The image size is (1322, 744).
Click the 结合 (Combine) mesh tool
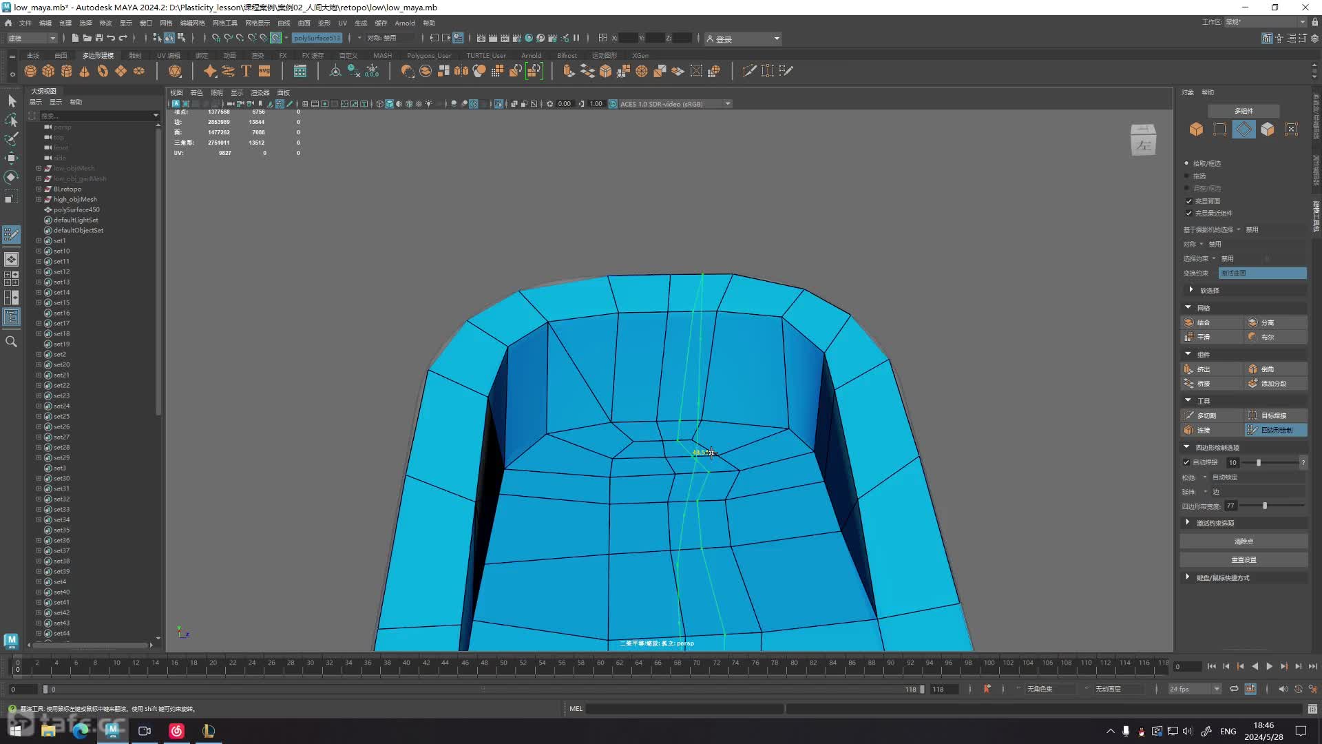[1212, 322]
